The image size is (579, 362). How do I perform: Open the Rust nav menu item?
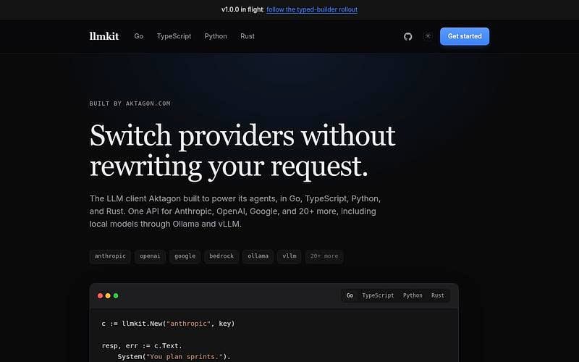(248, 36)
